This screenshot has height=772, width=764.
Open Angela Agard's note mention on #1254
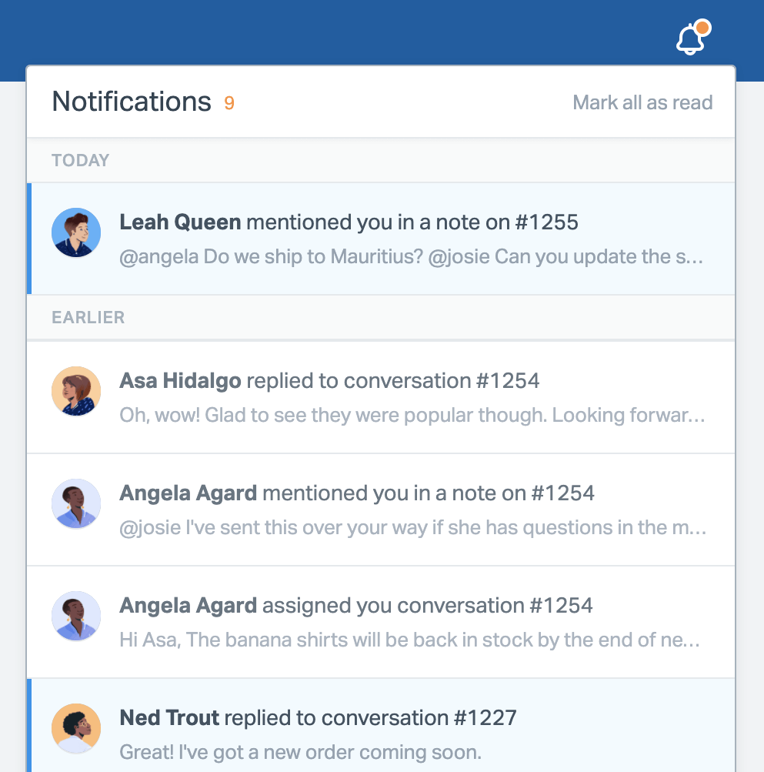357,493
